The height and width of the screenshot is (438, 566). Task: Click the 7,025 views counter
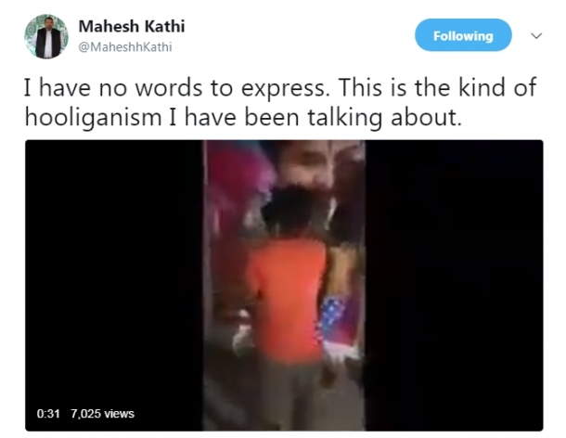102,414
